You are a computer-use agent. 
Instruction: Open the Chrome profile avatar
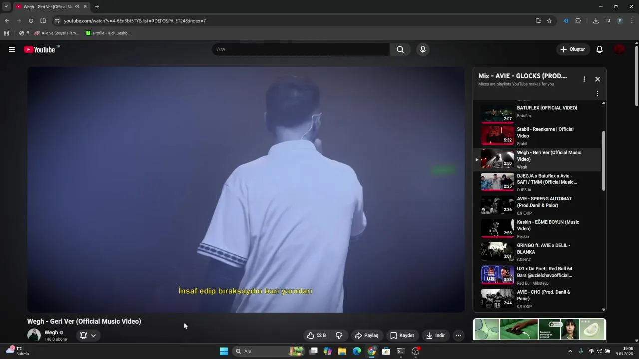click(x=620, y=21)
